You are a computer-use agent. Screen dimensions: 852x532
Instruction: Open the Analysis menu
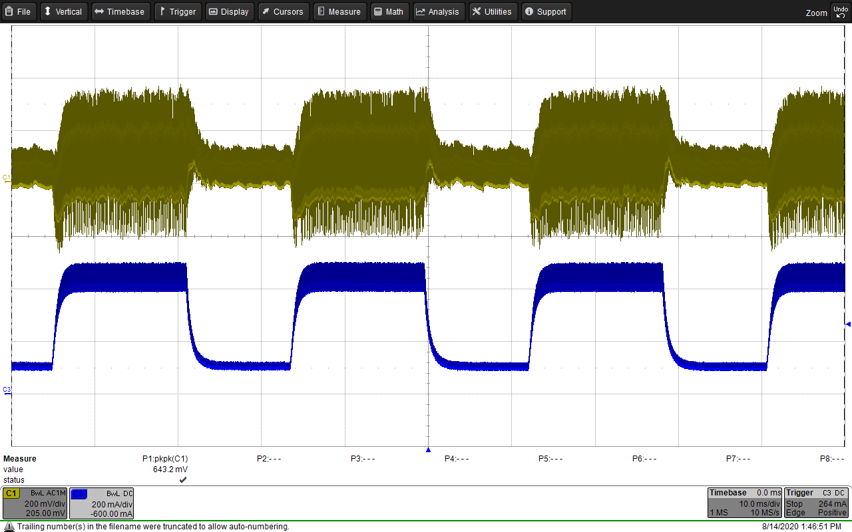439,11
